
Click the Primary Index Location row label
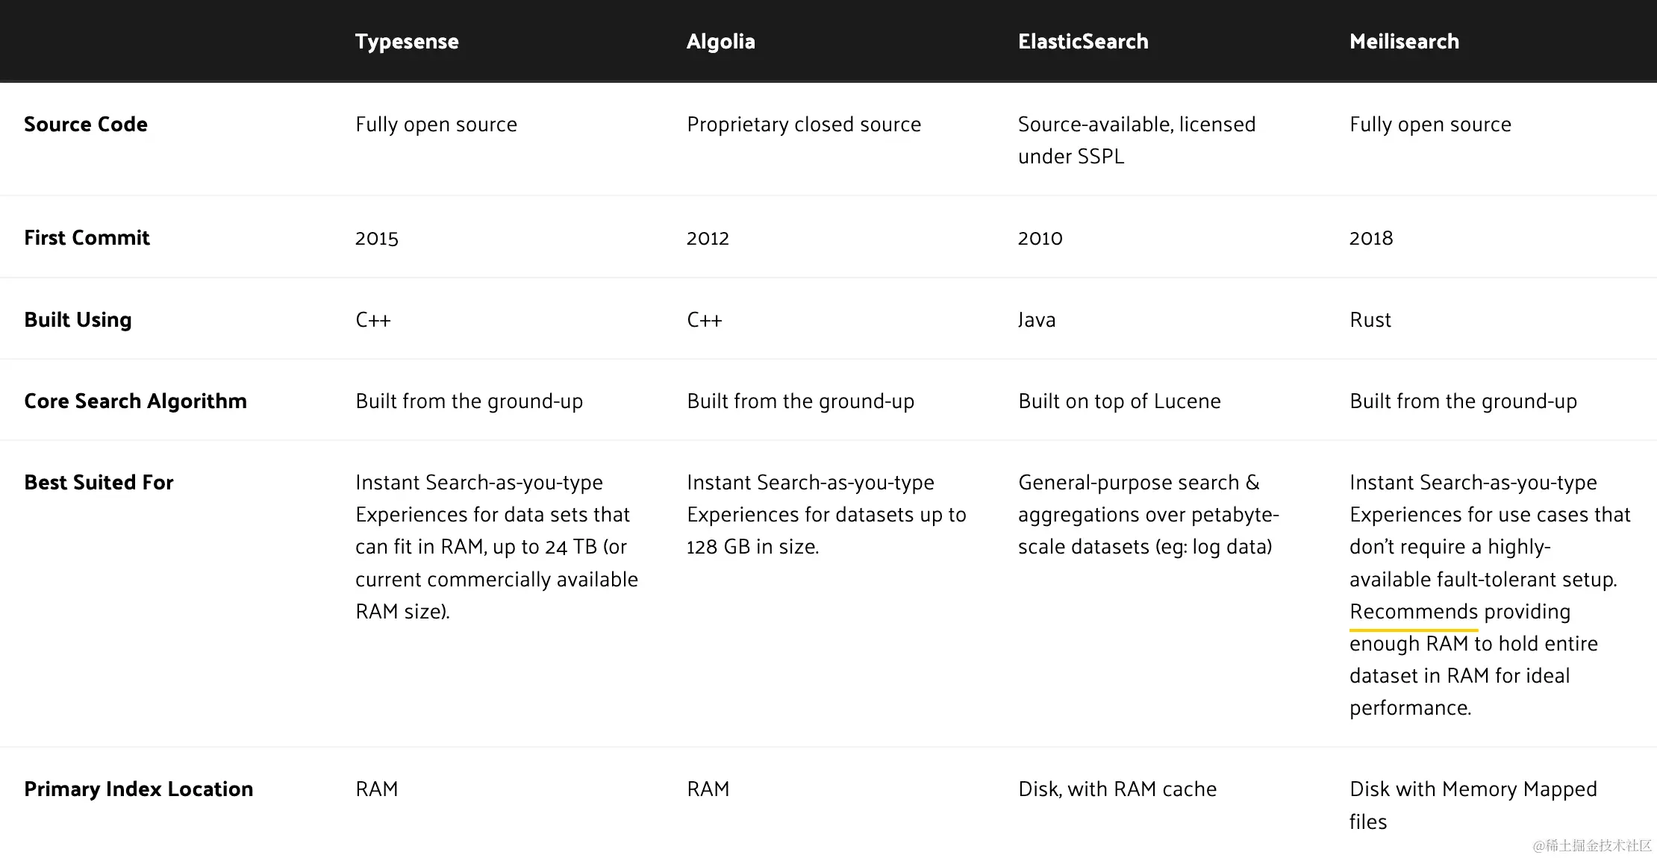click(138, 789)
